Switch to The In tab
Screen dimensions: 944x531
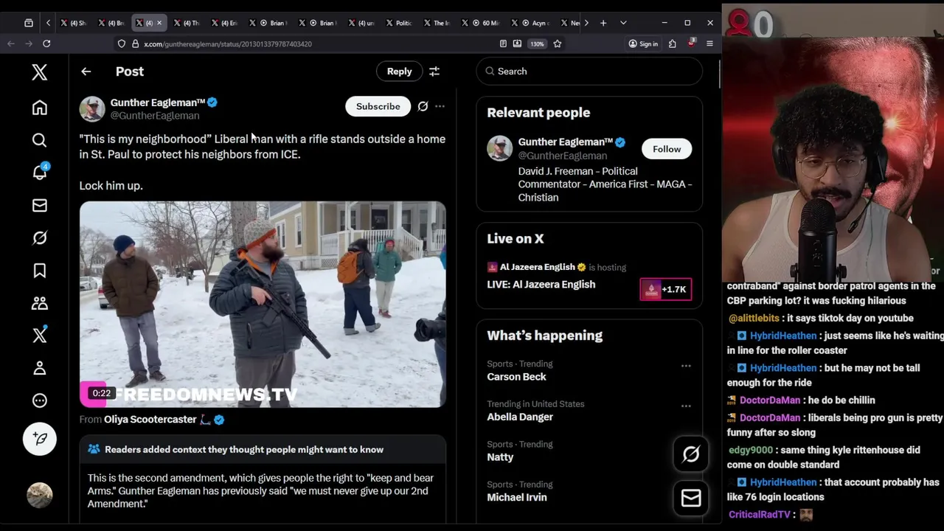tap(437, 23)
